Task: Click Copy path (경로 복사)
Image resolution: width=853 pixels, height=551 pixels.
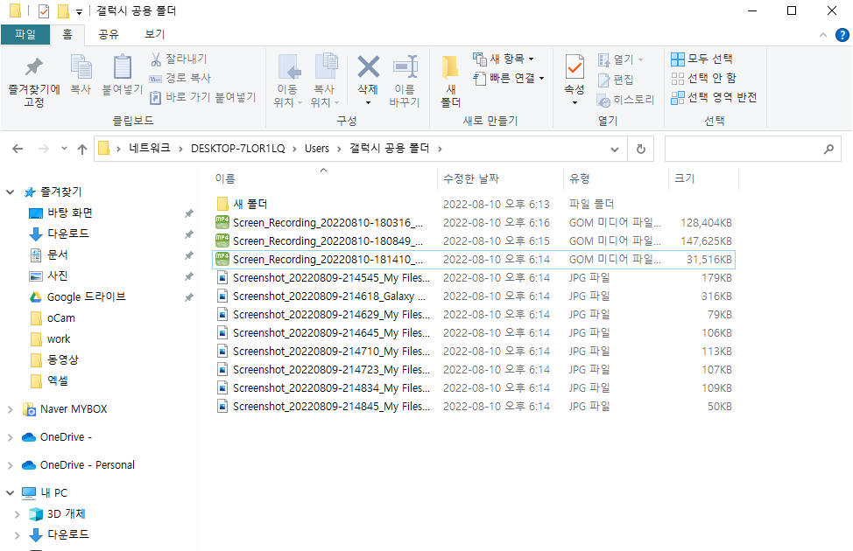Action: 180,78
